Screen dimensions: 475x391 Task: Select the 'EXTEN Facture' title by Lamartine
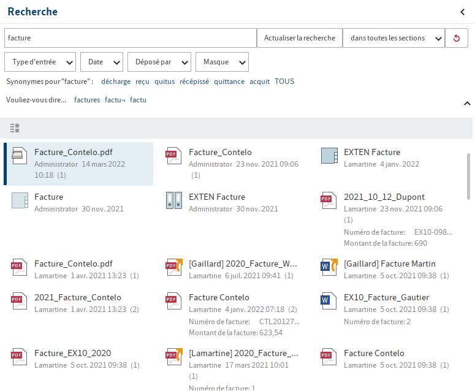pyautogui.click(x=372, y=152)
